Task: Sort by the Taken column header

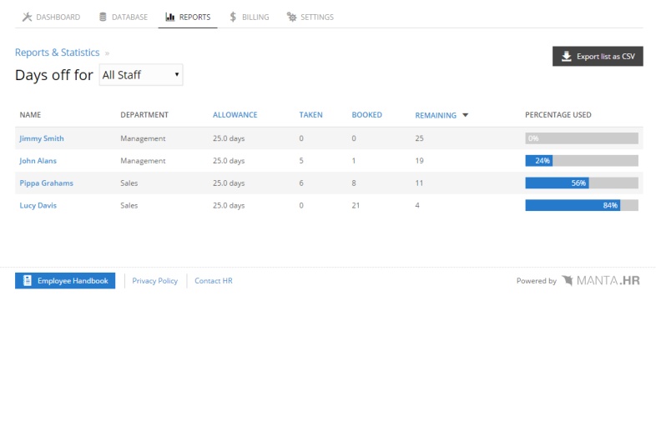Action: [310, 115]
